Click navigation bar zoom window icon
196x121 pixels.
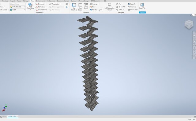point(194,45)
